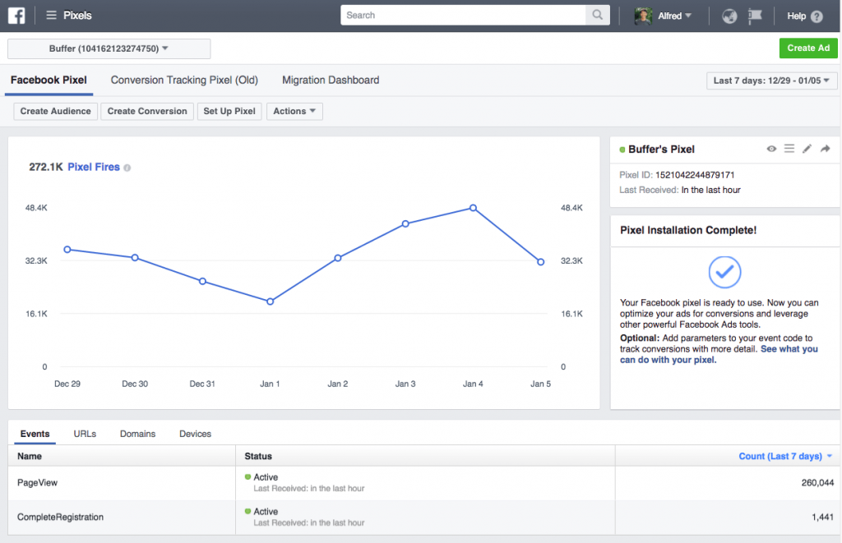
Task: Open the Alfred profile menu
Action: tap(663, 16)
